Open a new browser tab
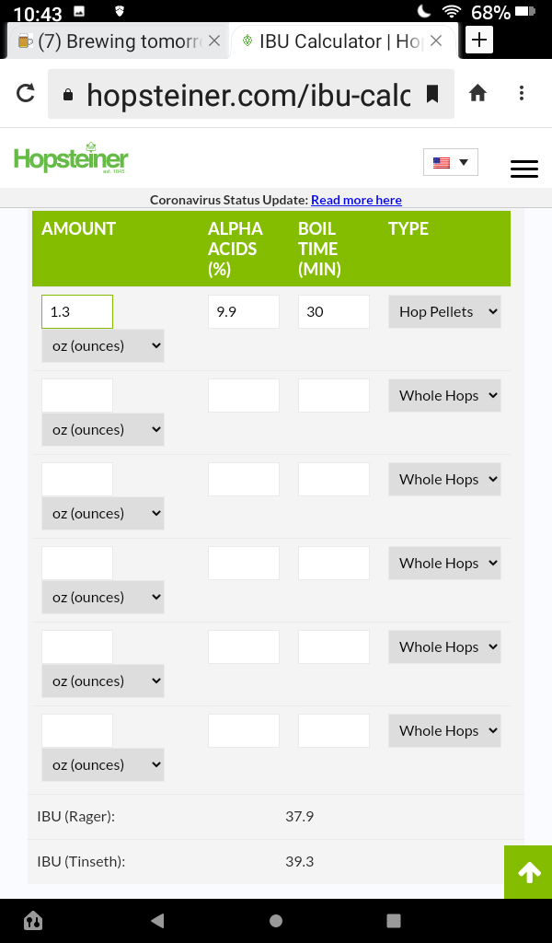 pos(479,41)
